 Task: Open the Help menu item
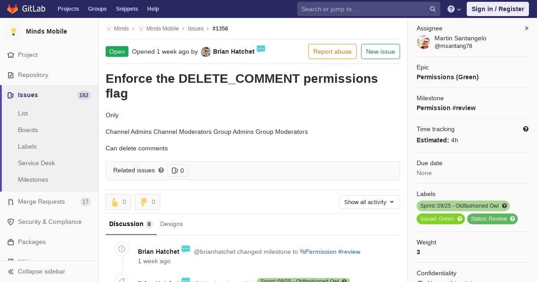[x=153, y=9]
